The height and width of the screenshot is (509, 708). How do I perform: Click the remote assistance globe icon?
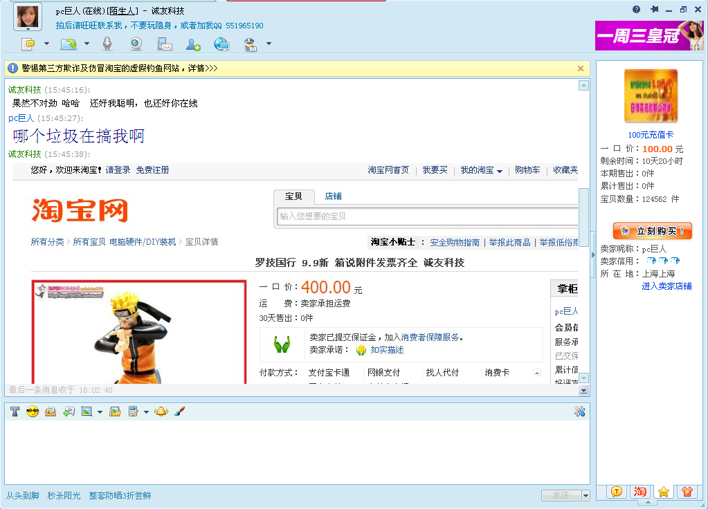pyautogui.click(x=221, y=44)
